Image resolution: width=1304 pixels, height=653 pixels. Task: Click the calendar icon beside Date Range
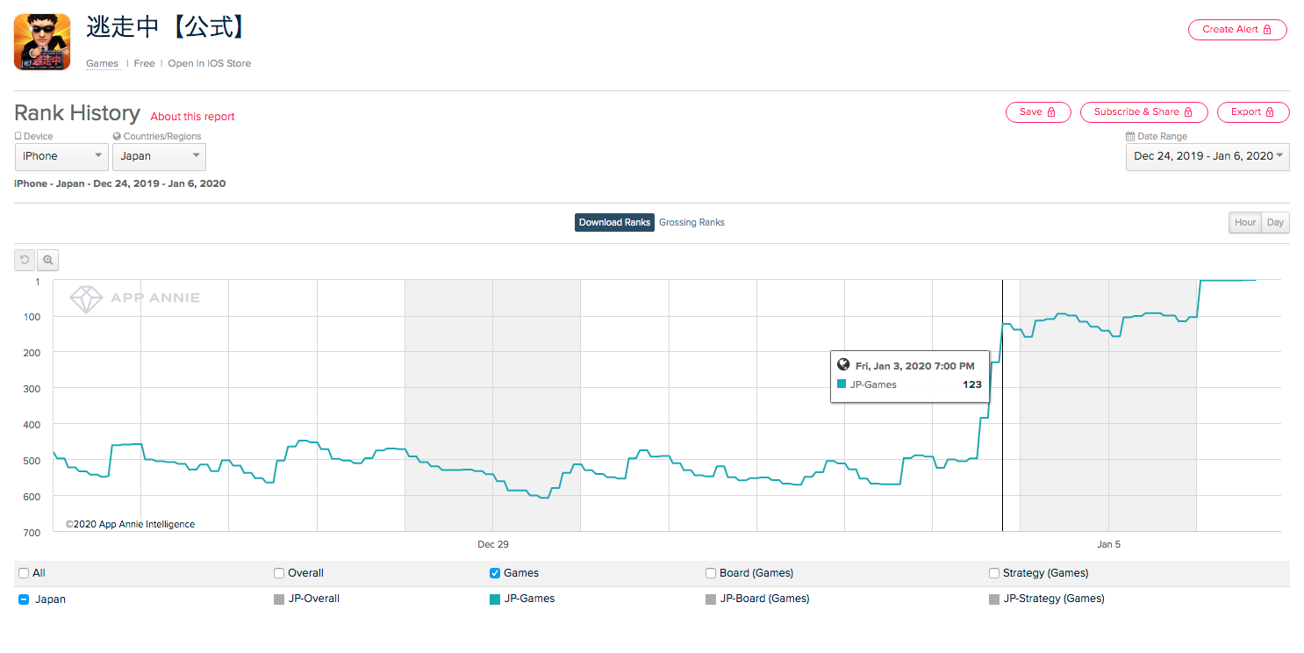[x=1130, y=136]
